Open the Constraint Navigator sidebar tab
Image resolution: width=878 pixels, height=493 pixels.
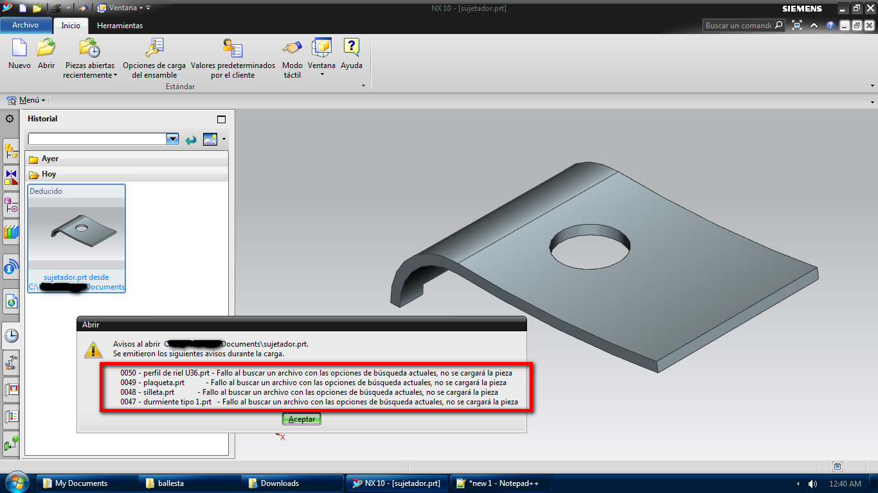click(x=11, y=177)
